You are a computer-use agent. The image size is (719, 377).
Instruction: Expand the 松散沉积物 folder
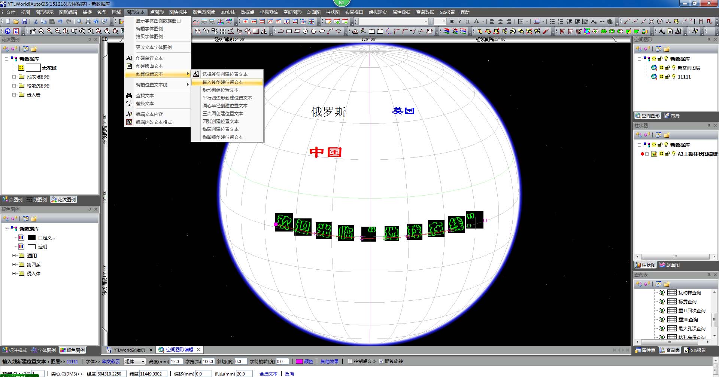pyautogui.click(x=14, y=86)
